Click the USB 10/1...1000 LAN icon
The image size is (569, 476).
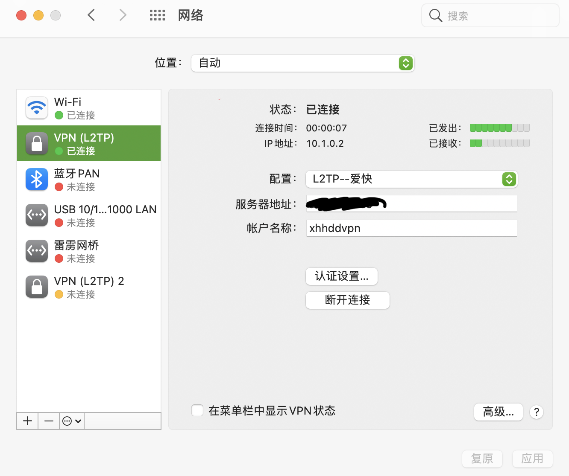pyautogui.click(x=37, y=215)
